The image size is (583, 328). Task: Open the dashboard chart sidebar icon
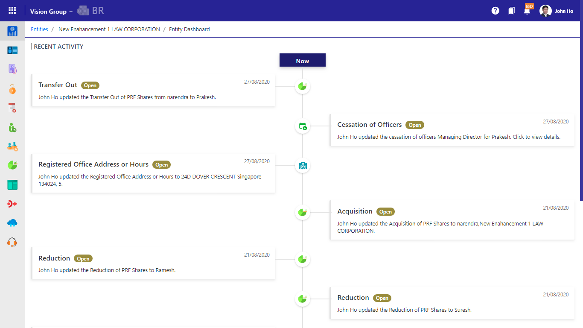(12, 31)
